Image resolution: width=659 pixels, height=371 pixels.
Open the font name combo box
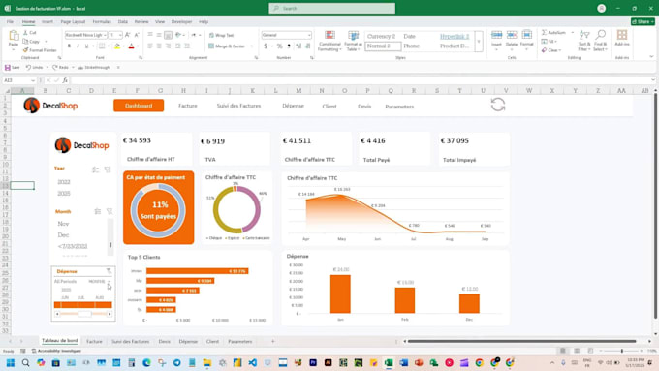(85, 35)
